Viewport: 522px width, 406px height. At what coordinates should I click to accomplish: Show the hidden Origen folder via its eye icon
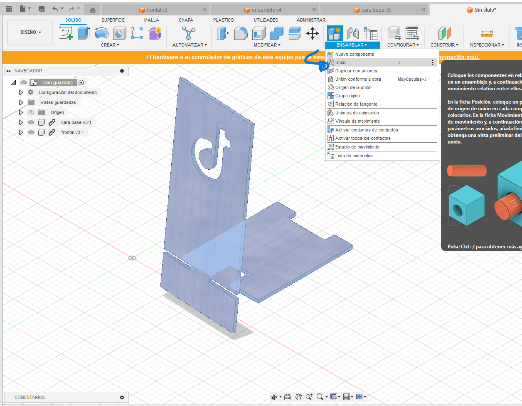(x=31, y=112)
